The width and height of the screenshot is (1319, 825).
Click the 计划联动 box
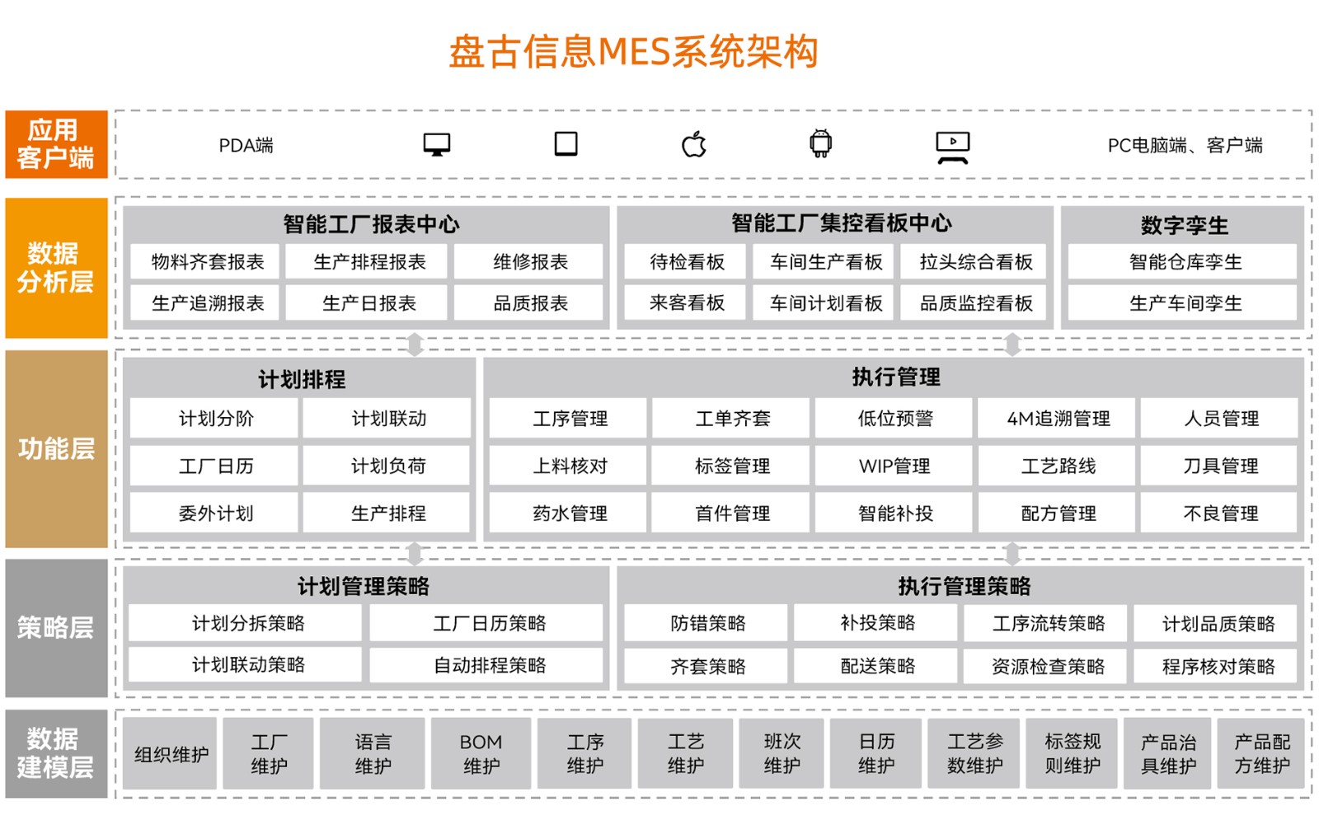388,419
